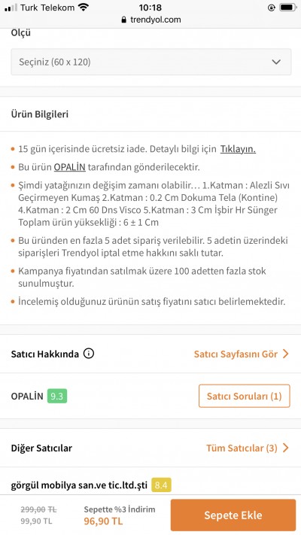Tap the trendyol.com address bar
Viewport: 301px width, 535px height.
click(x=150, y=20)
